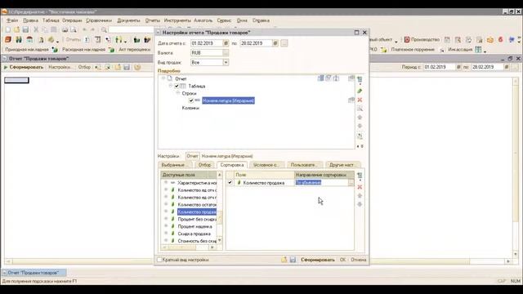This screenshot has height=294, width=523.
Task: Collapse the Отчет tree node
Action: click(163, 78)
